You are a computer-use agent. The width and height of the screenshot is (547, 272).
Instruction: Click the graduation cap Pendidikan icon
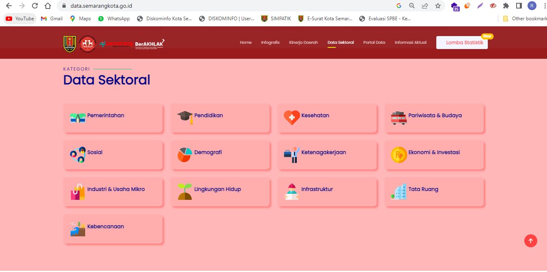(x=185, y=118)
